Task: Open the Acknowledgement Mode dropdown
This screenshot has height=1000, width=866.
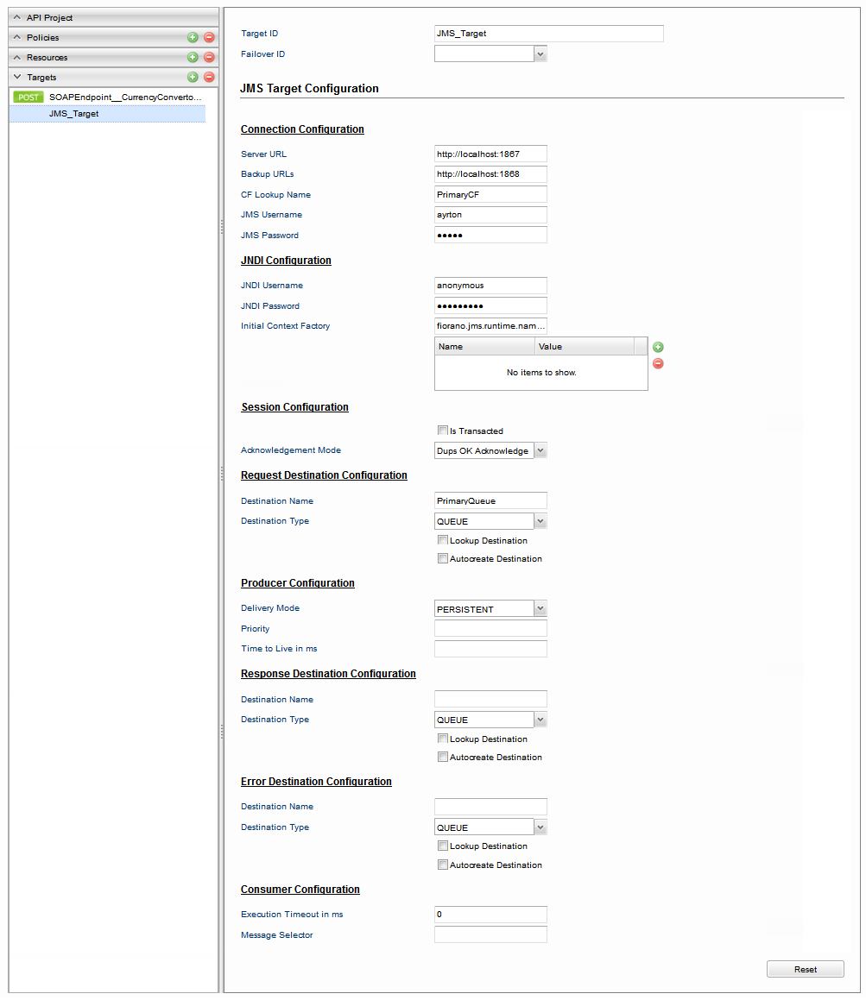Action: coord(540,451)
